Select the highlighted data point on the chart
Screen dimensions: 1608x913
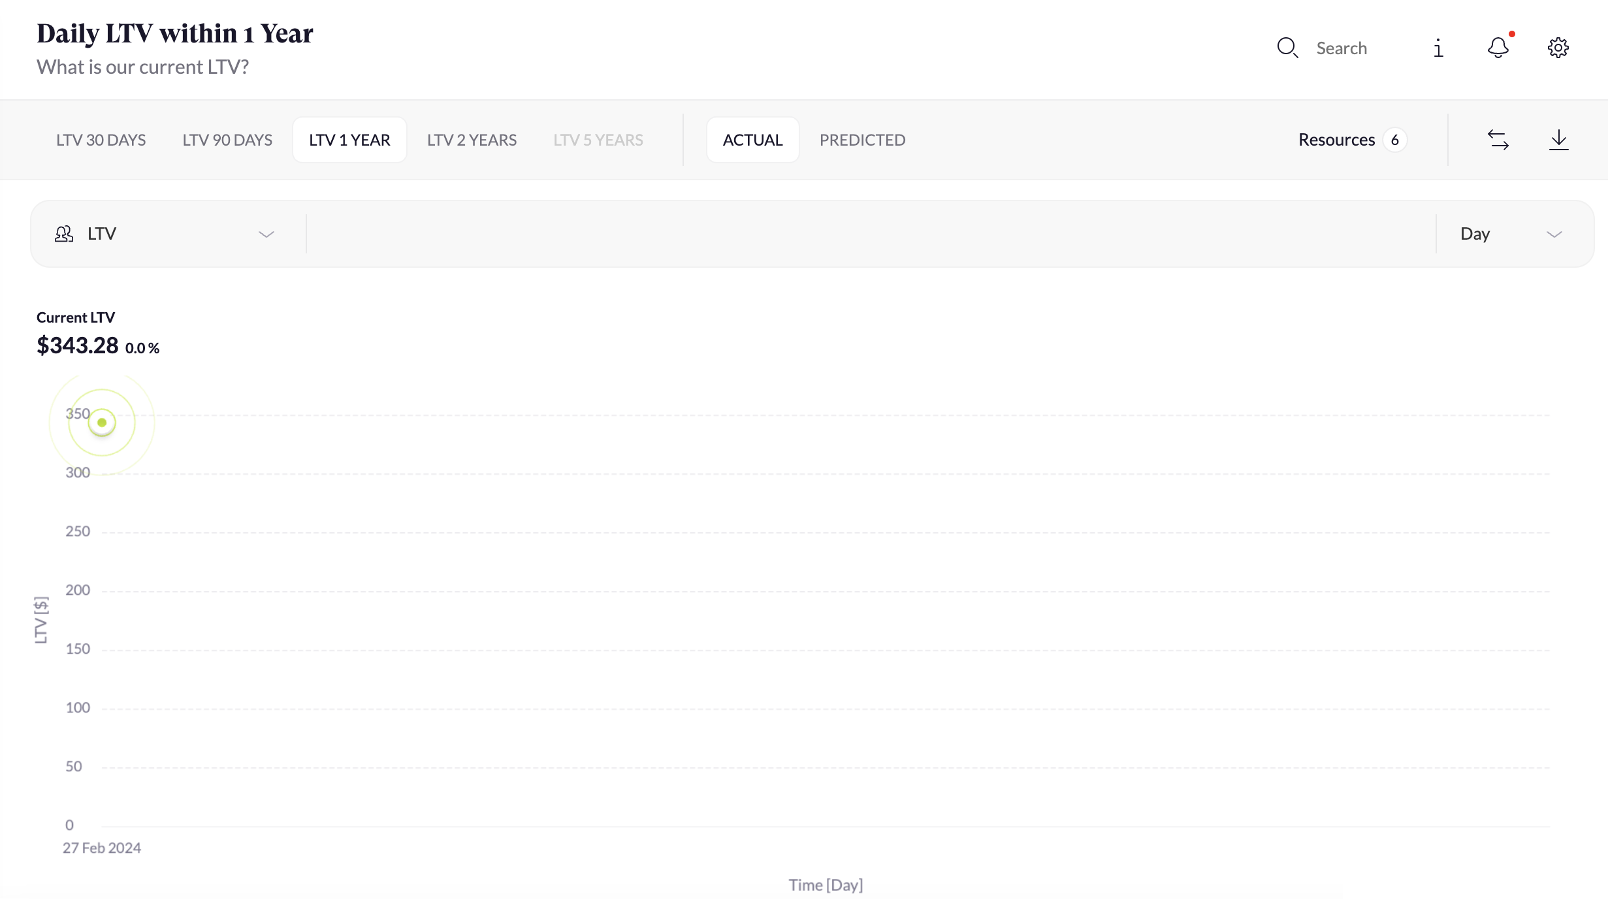click(102, 422)
